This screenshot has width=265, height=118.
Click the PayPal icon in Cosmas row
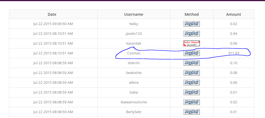point(192,53)
